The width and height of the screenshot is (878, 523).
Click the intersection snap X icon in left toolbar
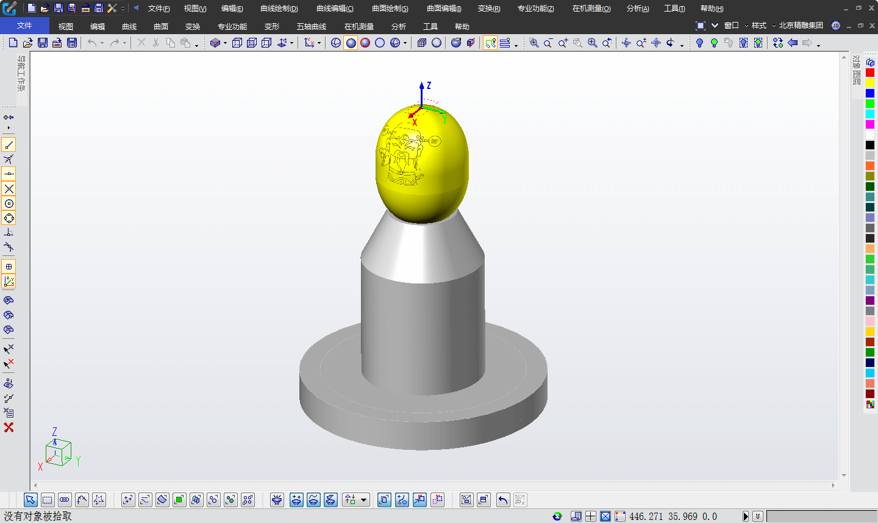pos(9,189)
